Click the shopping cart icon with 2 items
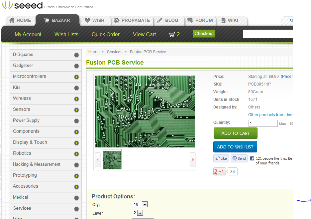The width and height of the screenshot is (311, 219). pyautogui.click(x=174, y=34)
